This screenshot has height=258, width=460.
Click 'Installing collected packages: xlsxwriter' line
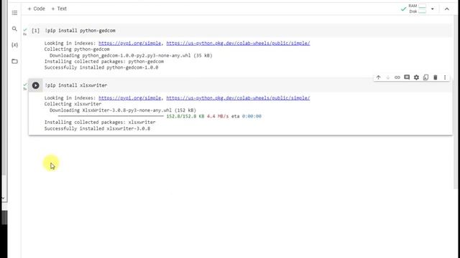tap(100, 123)
